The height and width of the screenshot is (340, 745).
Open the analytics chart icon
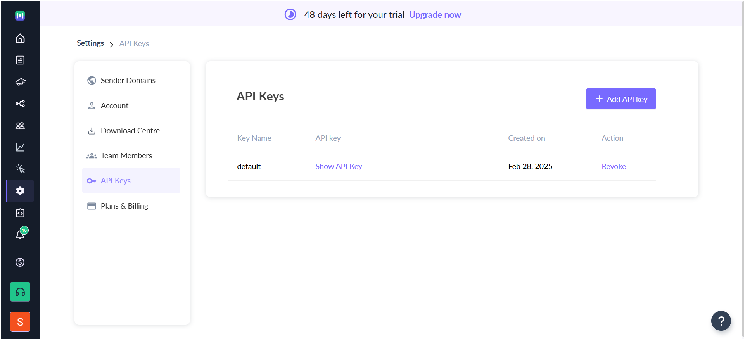click(x=20, y=147)
